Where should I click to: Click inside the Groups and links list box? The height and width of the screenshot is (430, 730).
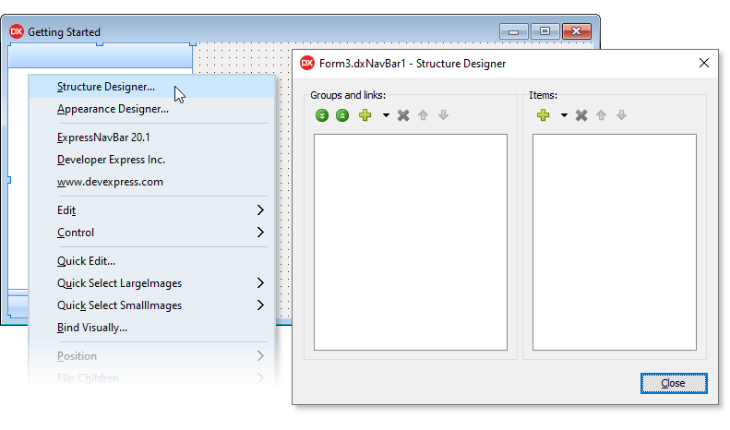coord(410,242)
